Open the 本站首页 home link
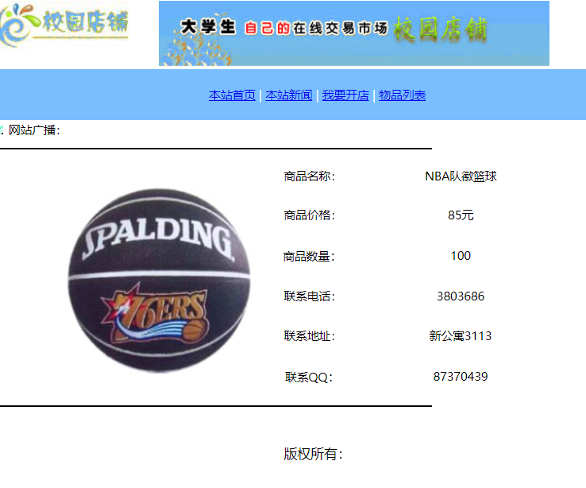Viewport: 586px width, 488px height. pos(232,95)
